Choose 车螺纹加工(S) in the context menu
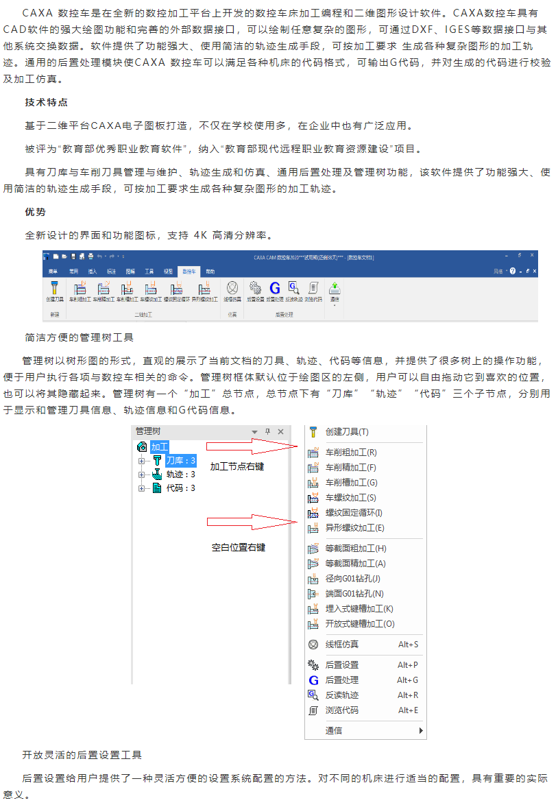Image resolution: width=558 pixels, height=805 pixels. tap(365, 498)
